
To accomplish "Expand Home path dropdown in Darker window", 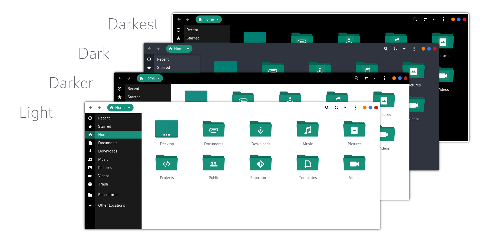I will (150, 78).
